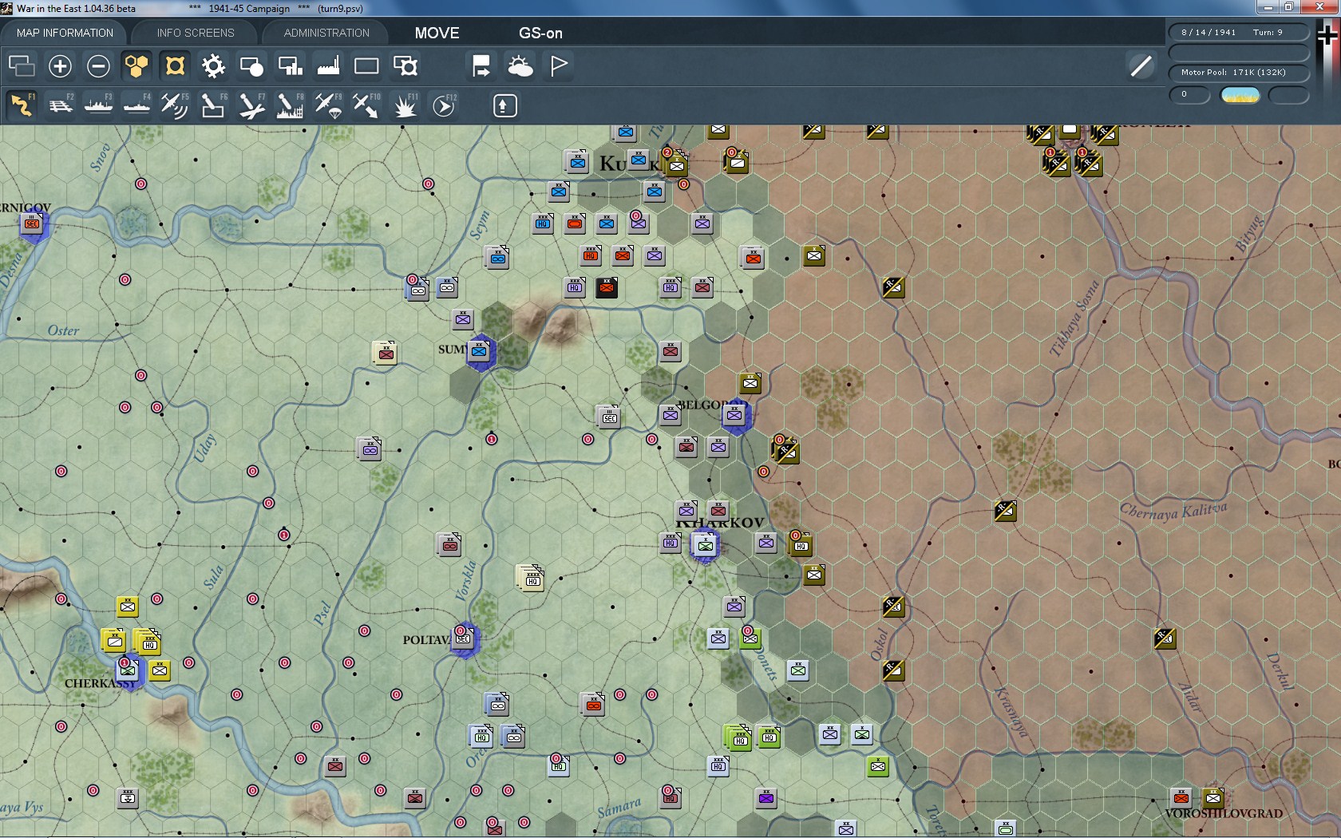Click the factory icon in toolbar
Image resolution: width=1341 pixels, height=838 pixels.
point(328,66)
